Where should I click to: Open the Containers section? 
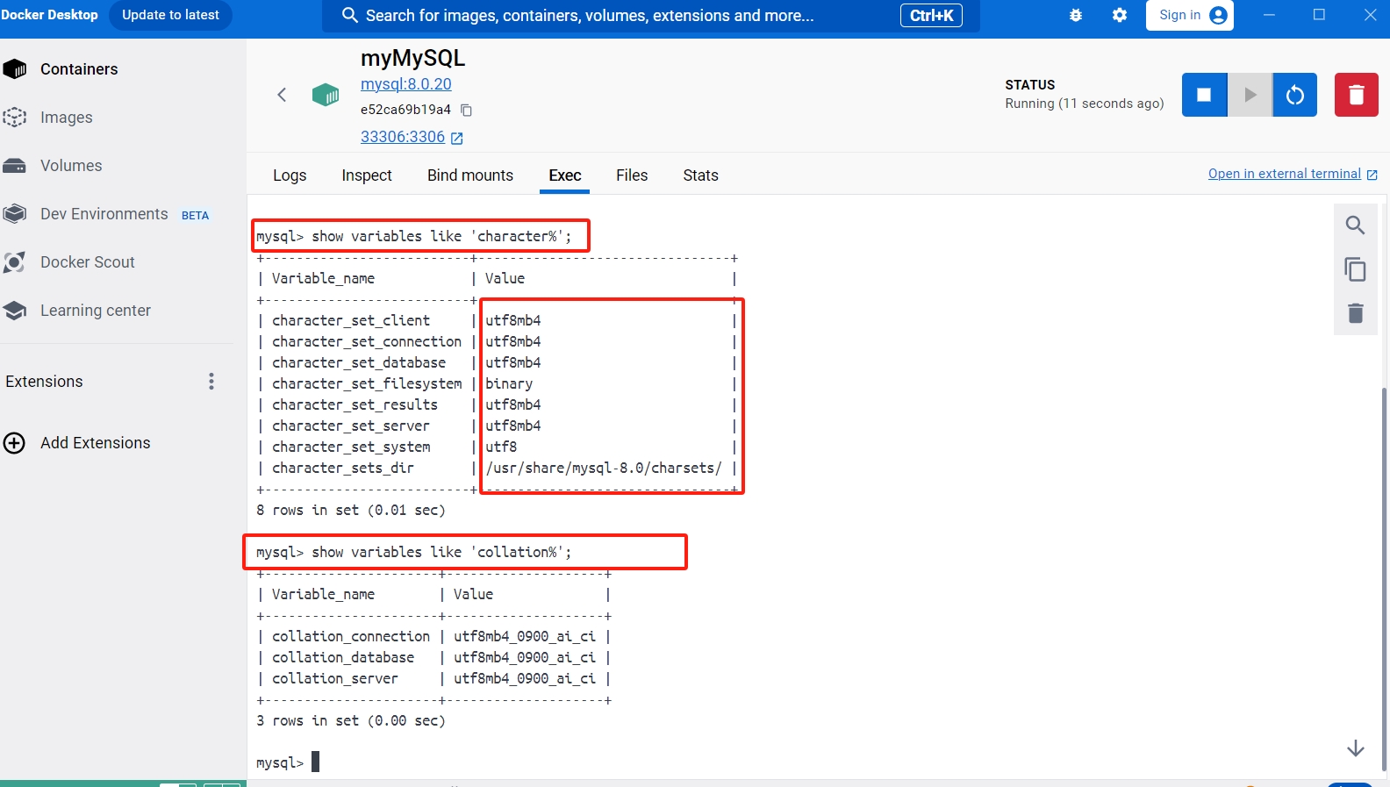coord(79,69)
